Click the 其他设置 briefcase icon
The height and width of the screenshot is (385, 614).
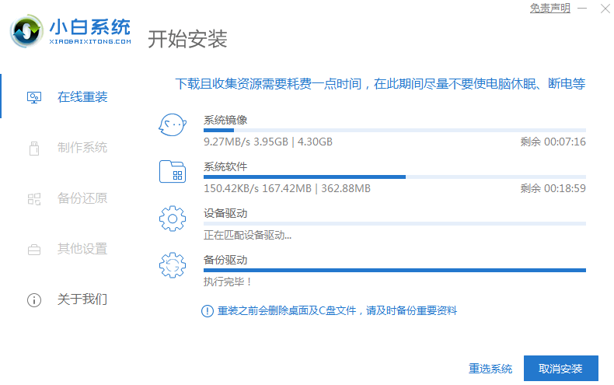pos(34,249)
